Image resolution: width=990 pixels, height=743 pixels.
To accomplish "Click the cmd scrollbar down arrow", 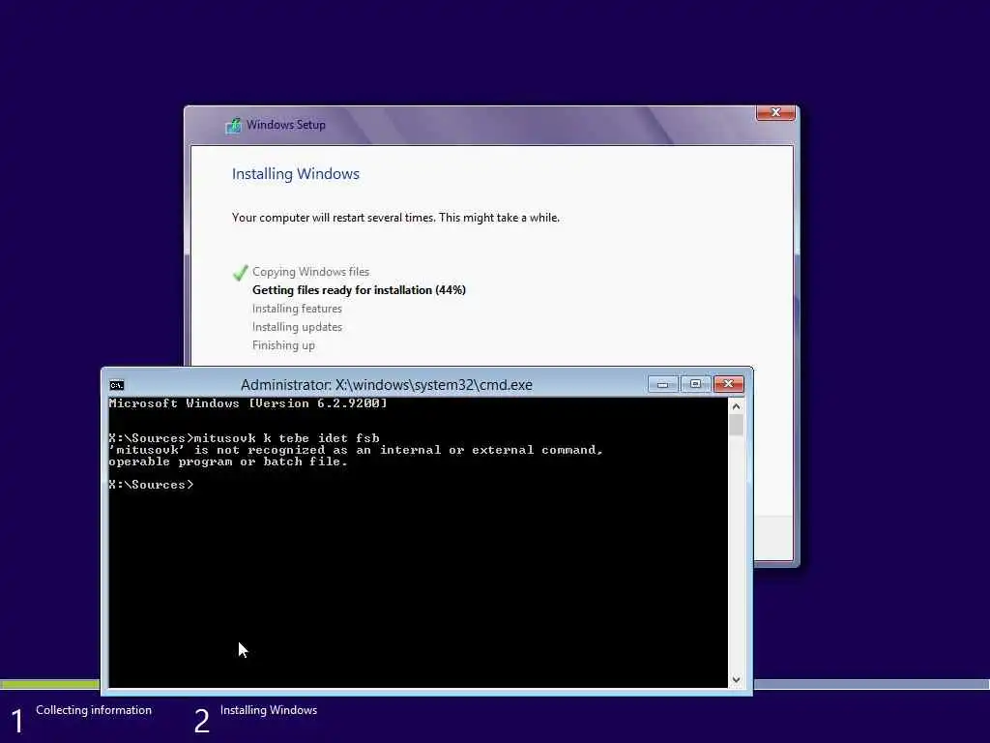I will tap(736, 680).
